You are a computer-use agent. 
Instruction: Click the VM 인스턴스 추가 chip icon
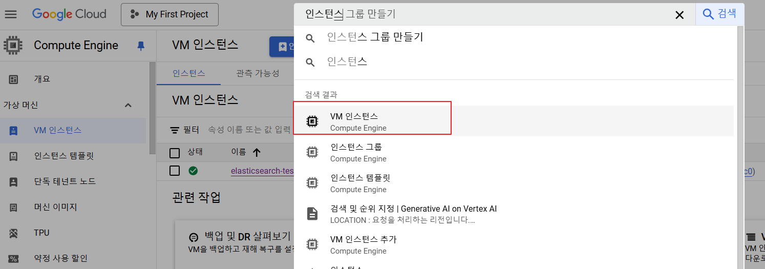point(312,244)
